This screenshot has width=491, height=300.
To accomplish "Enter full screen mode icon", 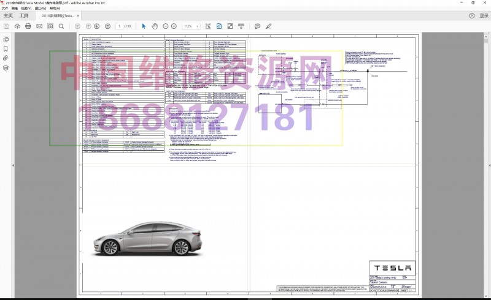I will 230,26.
